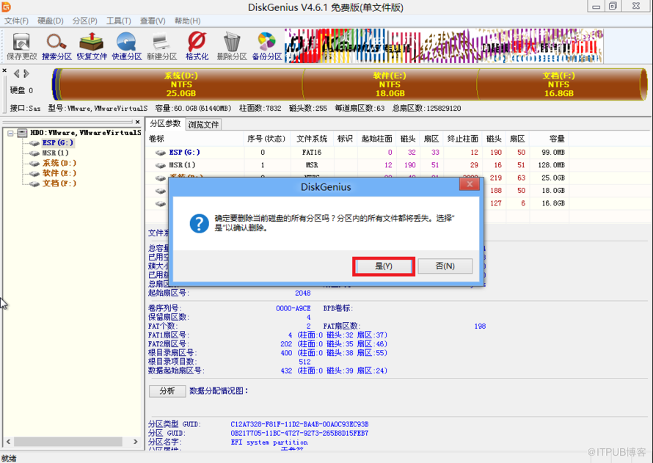Click the 软件(E:) NTFS partition bar

click(x=390, y=84)
